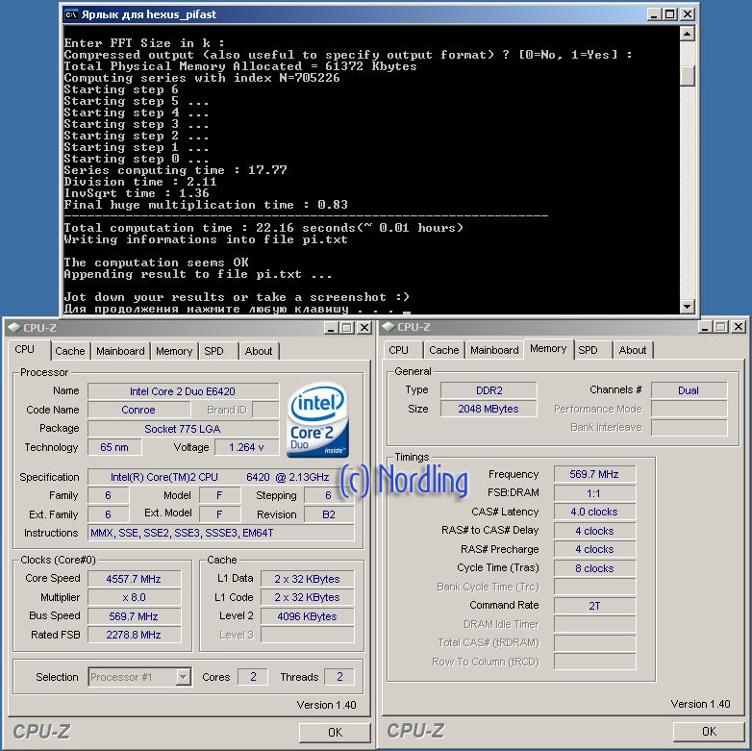Click the Code Name field 'Conroe'
752x751 pixels.
[x=138, y=410]
